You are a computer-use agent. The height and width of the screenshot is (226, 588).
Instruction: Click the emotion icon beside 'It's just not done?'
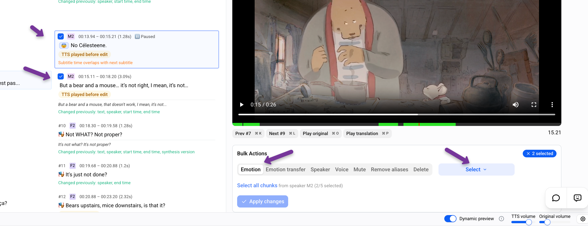tap(61, 174)
